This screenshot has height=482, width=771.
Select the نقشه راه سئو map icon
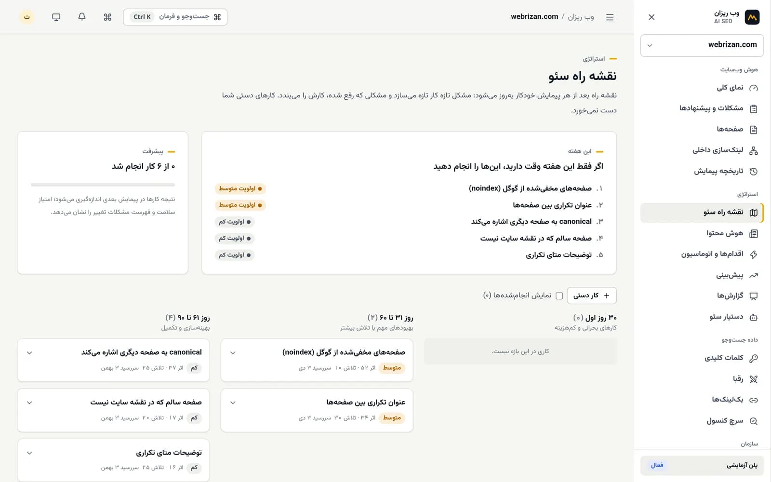[x=754, y=213]
